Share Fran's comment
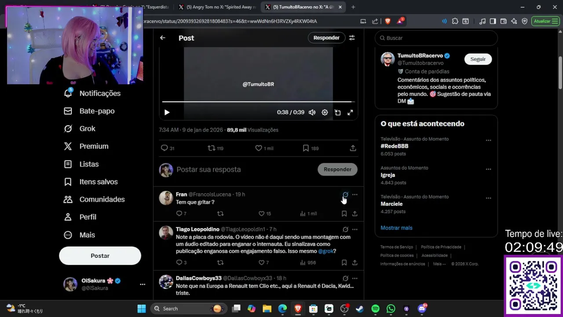Image resolution: width=563 pixels, height=317 pixels. point(355,214)
